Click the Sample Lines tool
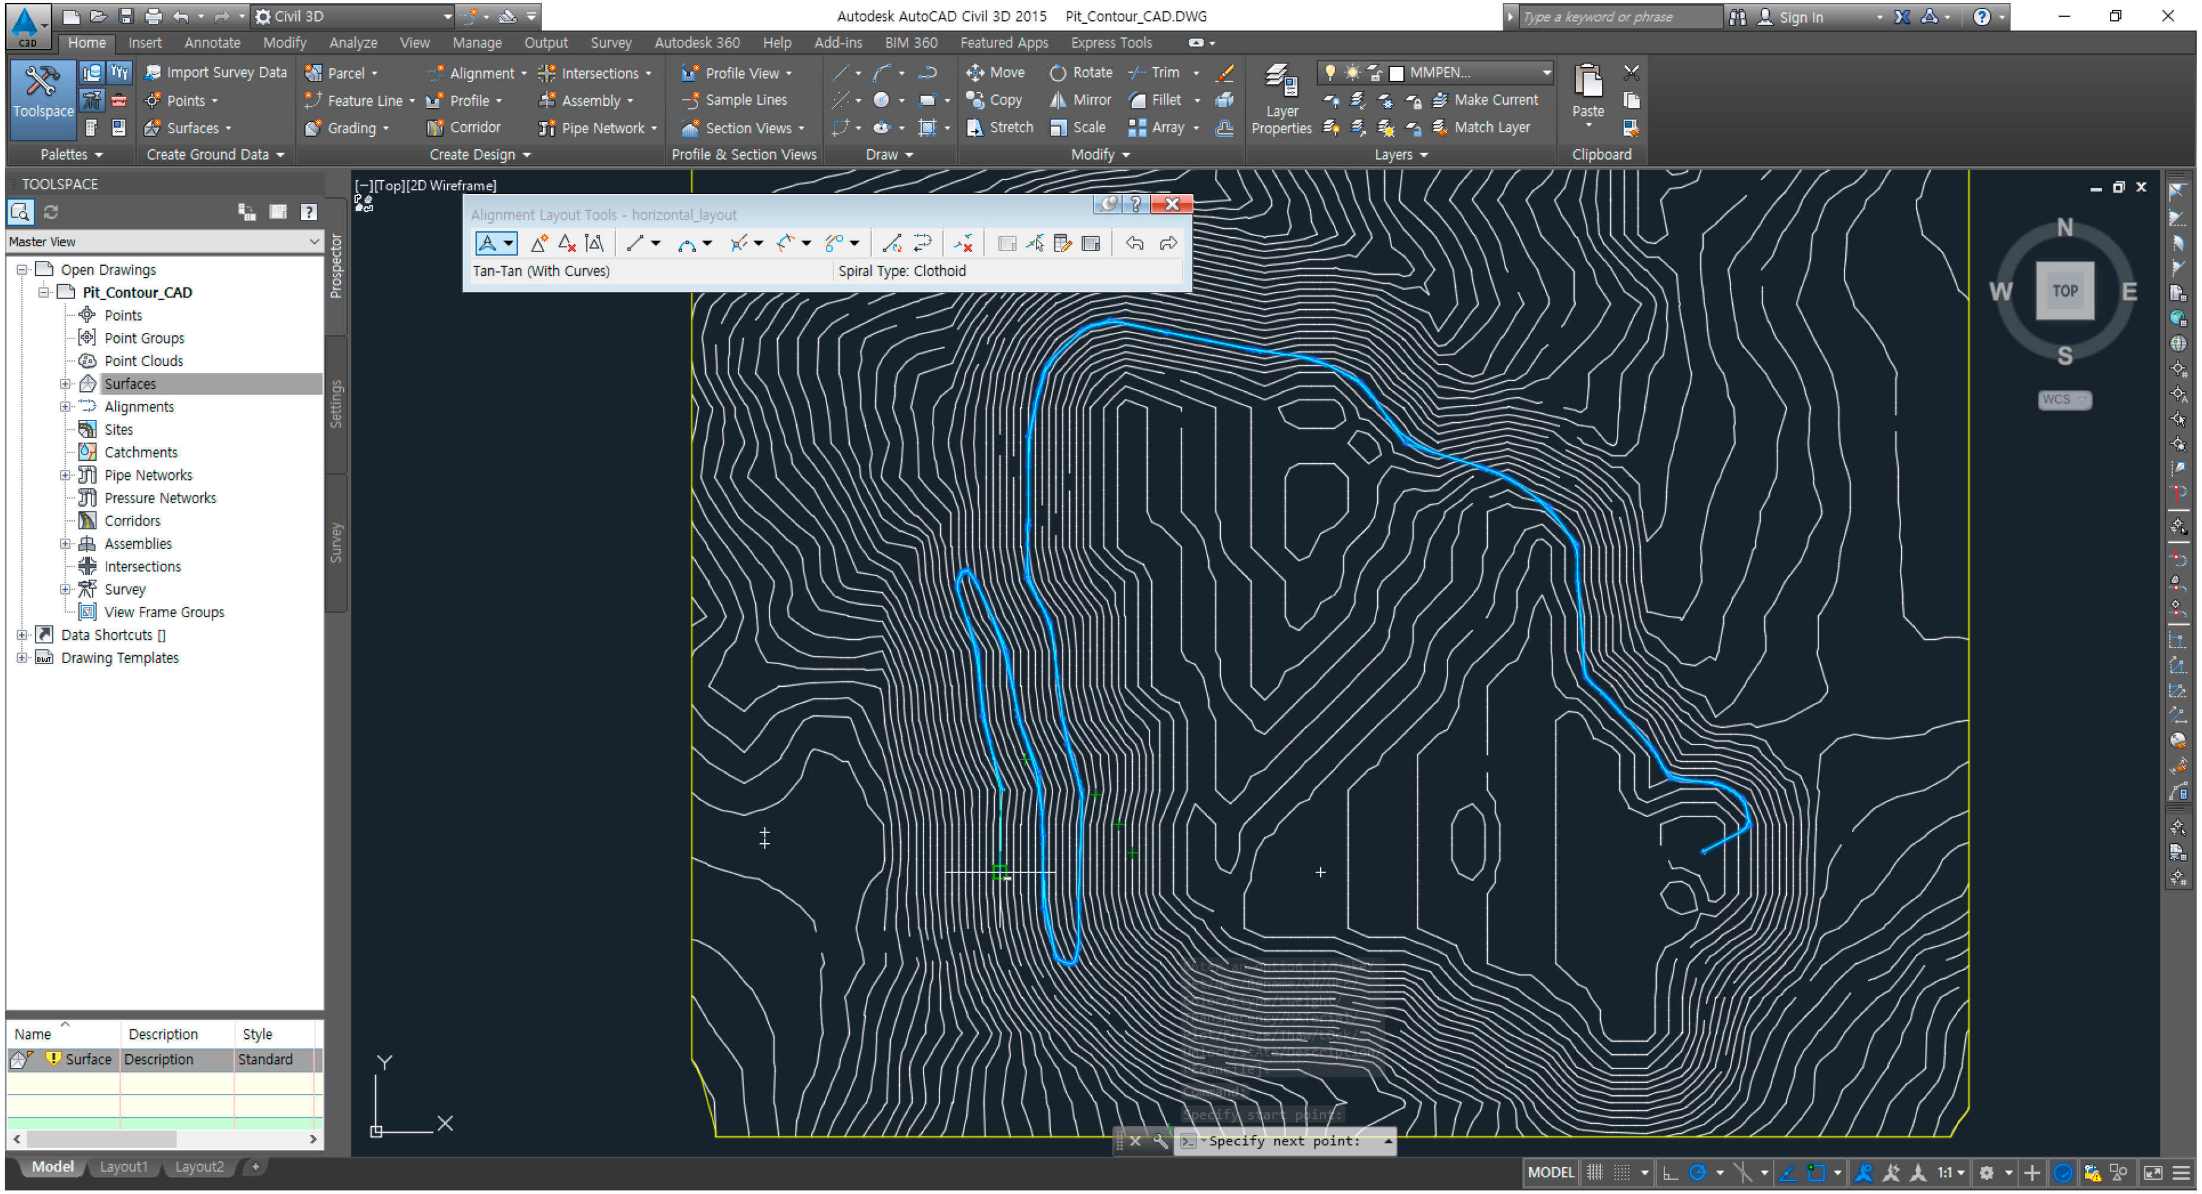This screenshot has width=2202, height=1194. [734, 100]
